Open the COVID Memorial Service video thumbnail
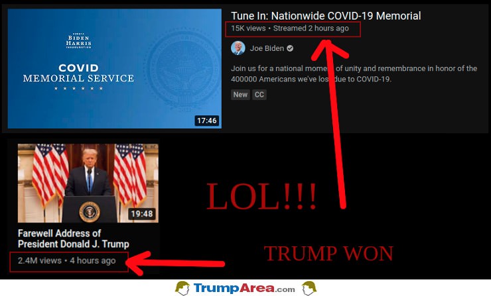 point(115,68)
